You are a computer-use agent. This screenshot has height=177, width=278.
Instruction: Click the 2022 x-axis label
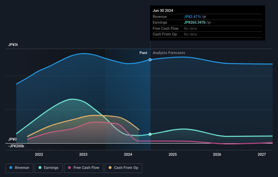tap(39, 154)
